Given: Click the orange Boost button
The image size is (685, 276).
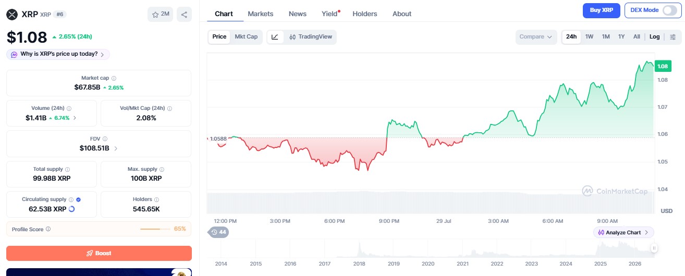Looking at the screenshot, I should tap(99, 253).
